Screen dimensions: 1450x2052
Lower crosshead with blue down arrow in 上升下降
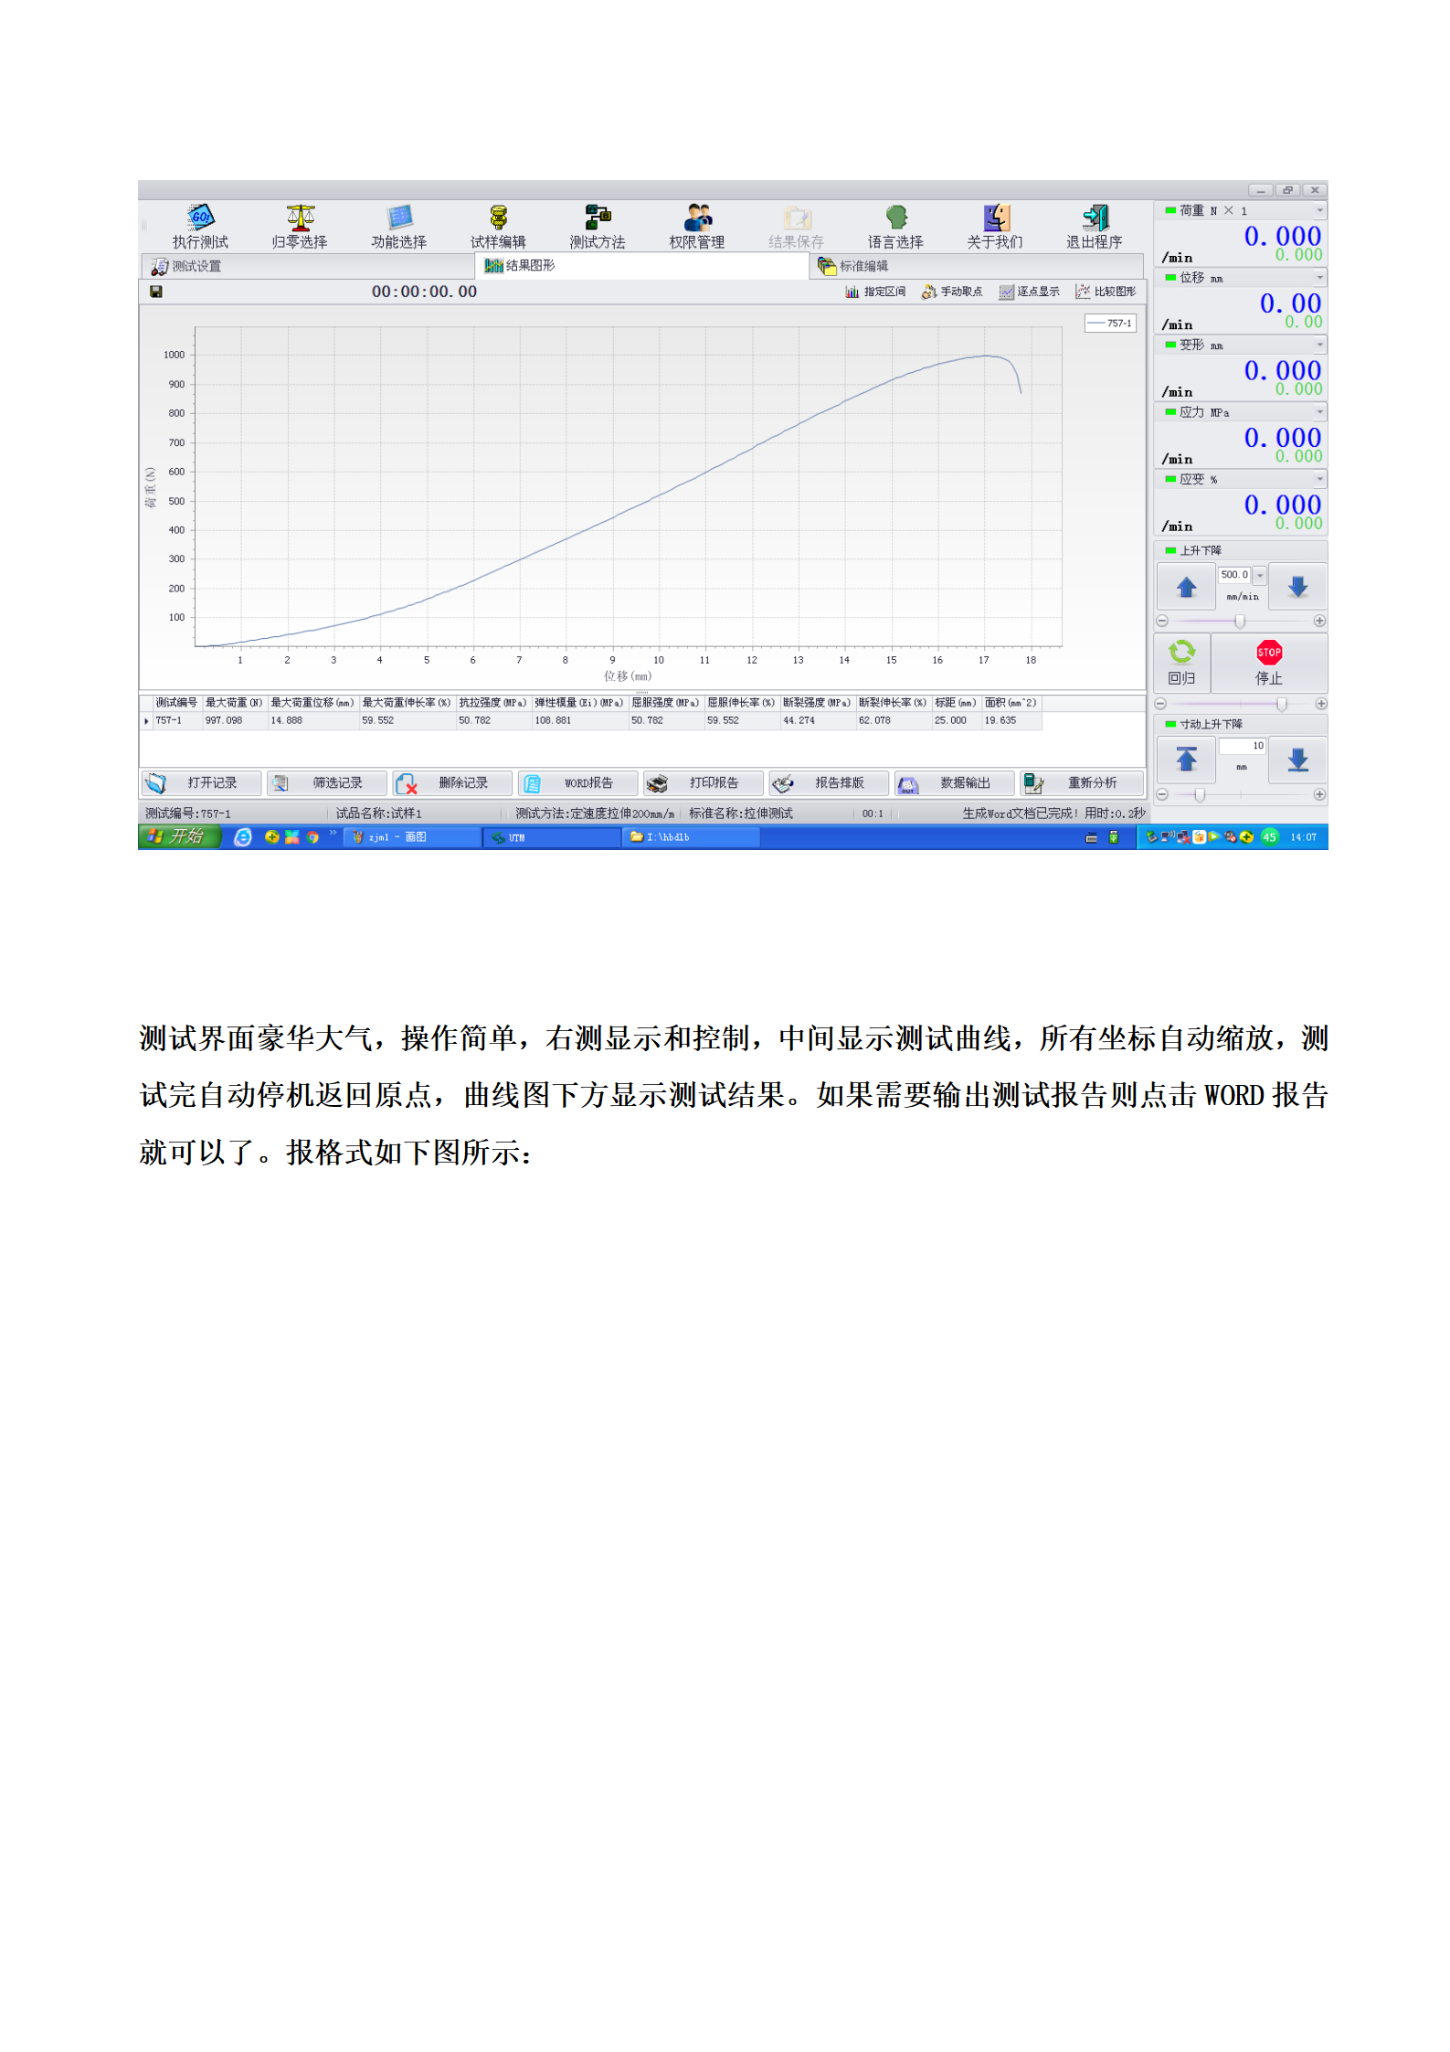1297,587
